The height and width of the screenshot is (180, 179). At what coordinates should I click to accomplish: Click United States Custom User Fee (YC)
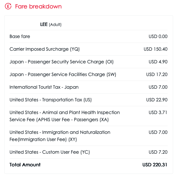point(50,152)
